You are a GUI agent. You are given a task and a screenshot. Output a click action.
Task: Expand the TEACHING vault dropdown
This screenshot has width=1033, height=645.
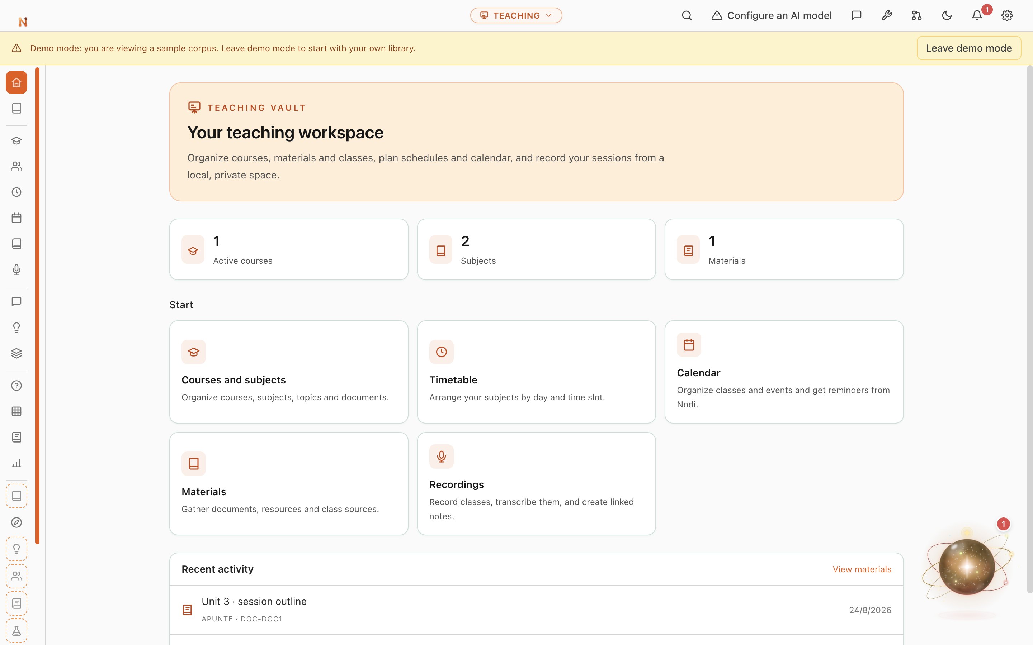coord(516,15)
